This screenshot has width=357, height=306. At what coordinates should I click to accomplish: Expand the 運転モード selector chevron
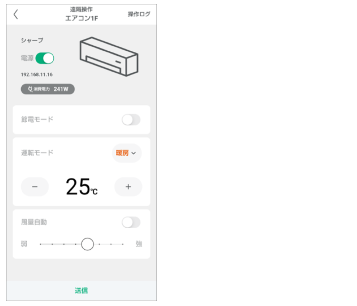134,153
